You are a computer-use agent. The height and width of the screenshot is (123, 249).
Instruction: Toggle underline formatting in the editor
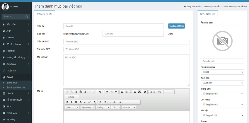76,102
